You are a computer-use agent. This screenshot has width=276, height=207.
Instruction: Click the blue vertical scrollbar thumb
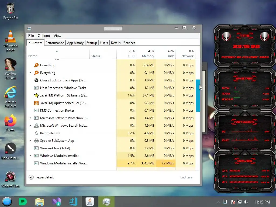pos(198,96)
